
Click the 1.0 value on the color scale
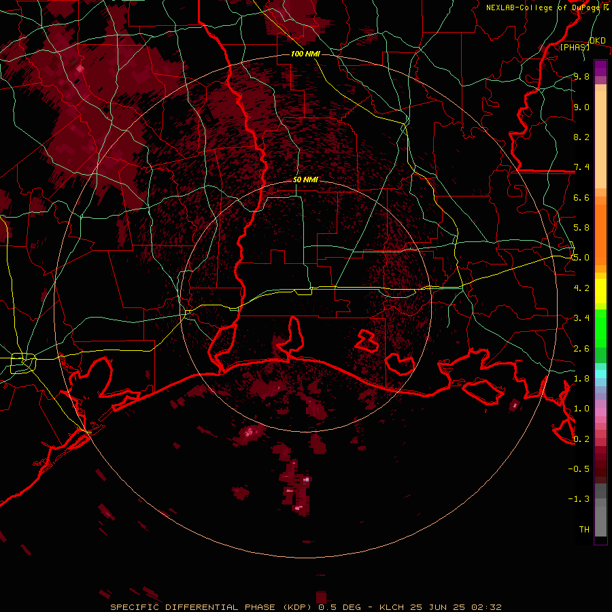581,408
